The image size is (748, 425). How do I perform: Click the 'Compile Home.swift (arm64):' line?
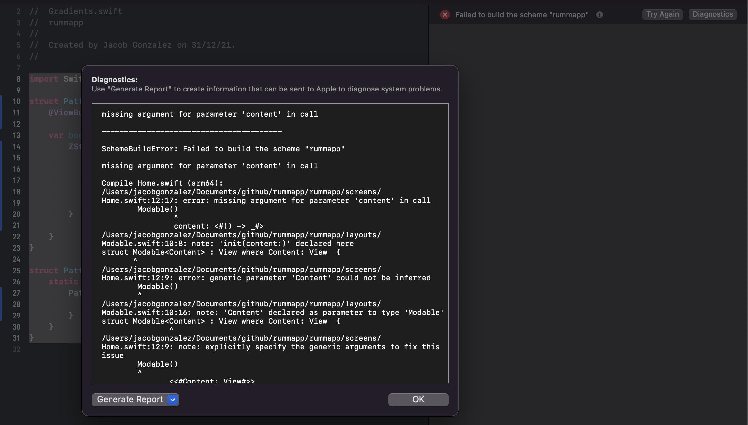[162, 183]
